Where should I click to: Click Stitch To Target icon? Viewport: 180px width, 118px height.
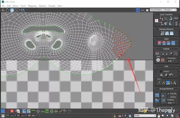tap(159, 43)
